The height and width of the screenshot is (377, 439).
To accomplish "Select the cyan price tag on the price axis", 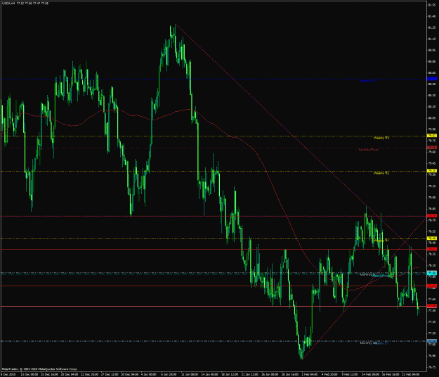I will click(x=432, y=273).
